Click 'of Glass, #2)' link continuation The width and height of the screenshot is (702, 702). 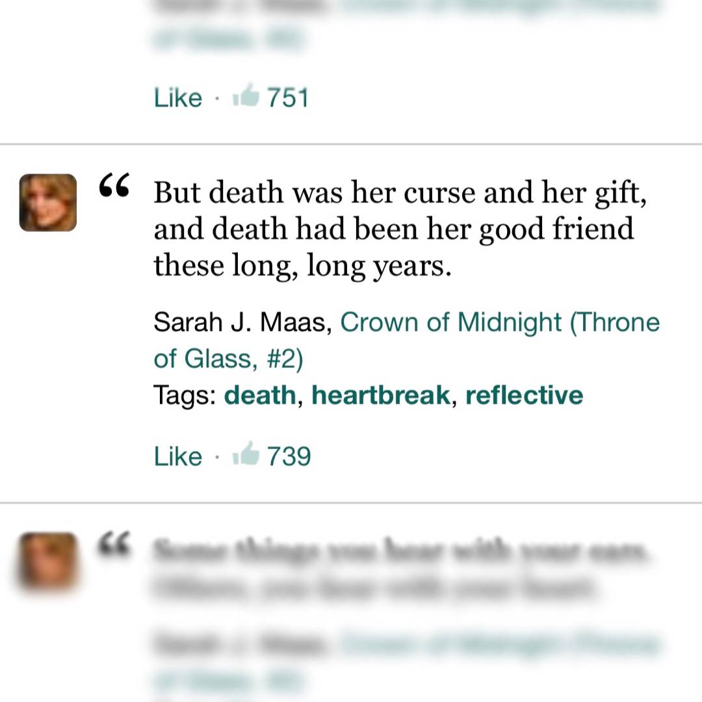point(228,359)
